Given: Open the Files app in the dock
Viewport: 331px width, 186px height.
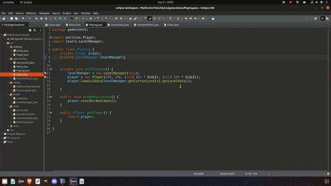Looking at the screenshot, I should pos(5,181).
